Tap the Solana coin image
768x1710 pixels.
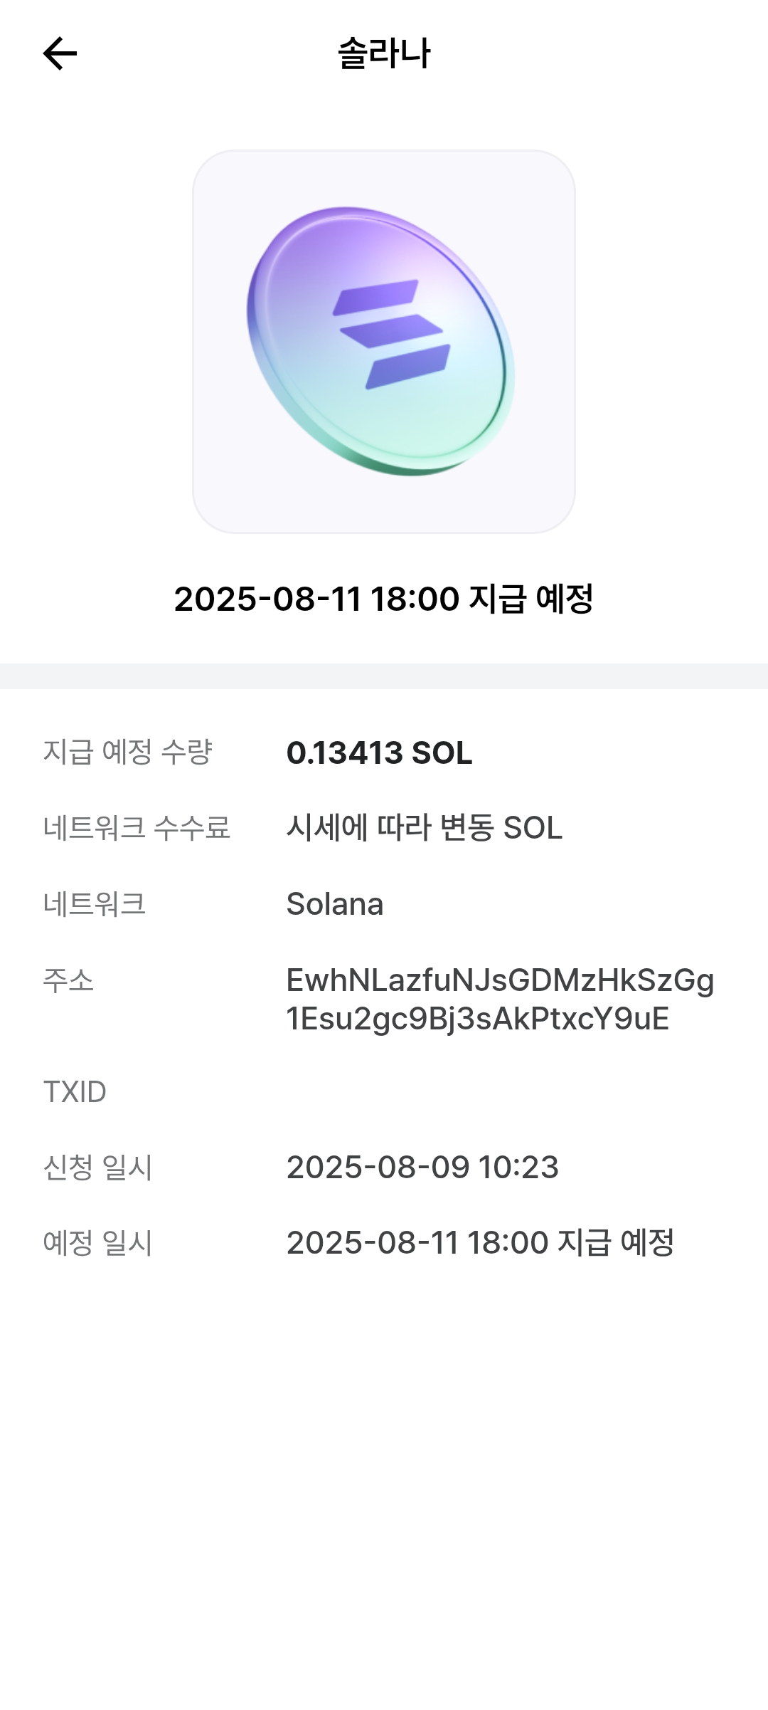pyautogui.click(x=384, y=341)
